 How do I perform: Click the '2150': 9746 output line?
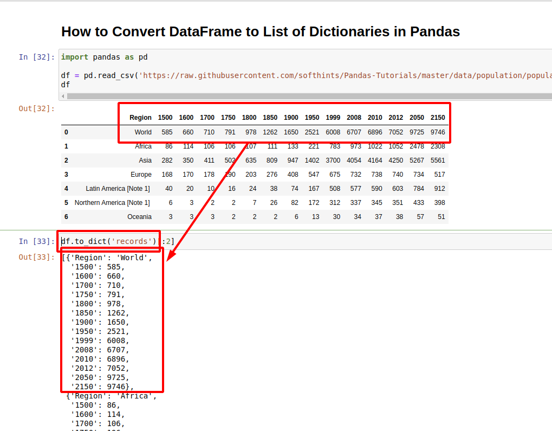tap(100, 387)
